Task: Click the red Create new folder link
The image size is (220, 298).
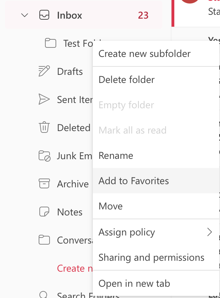Action: click(75, 268)
